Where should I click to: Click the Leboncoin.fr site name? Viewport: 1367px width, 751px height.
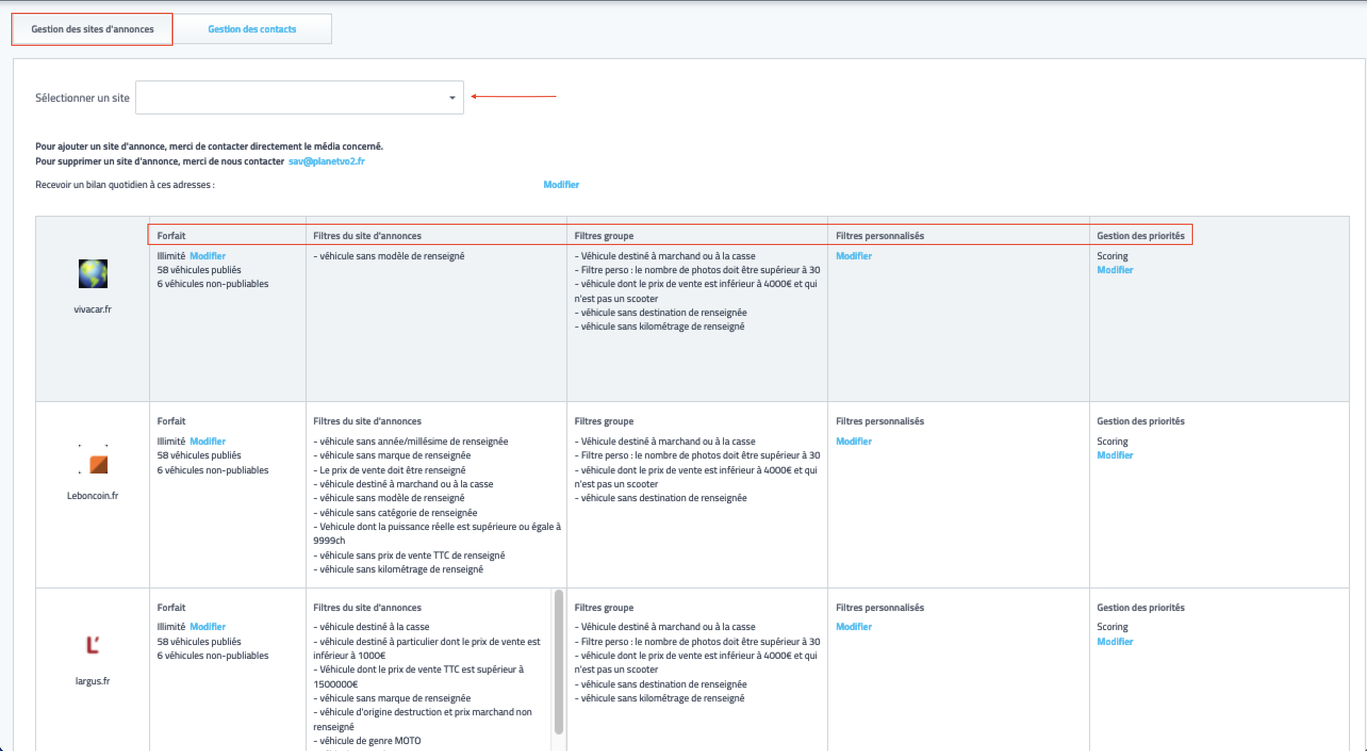[x=93, y=496]
